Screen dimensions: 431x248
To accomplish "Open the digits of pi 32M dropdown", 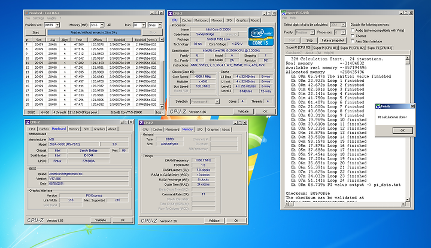I will (x=343, y=25).
